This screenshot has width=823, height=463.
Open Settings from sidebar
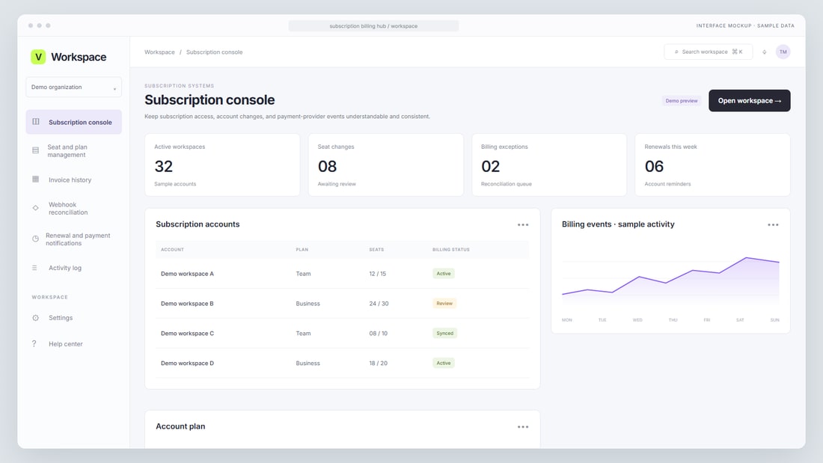73,318
